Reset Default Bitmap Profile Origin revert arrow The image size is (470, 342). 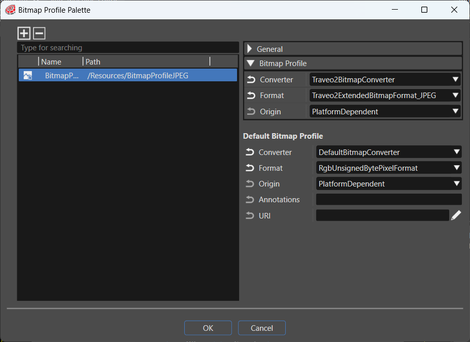250,183
